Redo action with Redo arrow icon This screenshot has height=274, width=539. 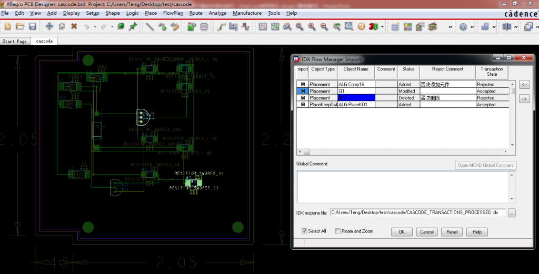pyautogui.click(x=104, y=26)
